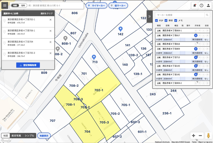Open the user account icon

(x=208, y=6)
